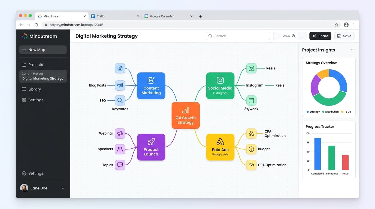The width and height of the screenshot is (375, 209).
Task: Click the Q4 Growth Strategy central node
Action: [x=186, y=115]
